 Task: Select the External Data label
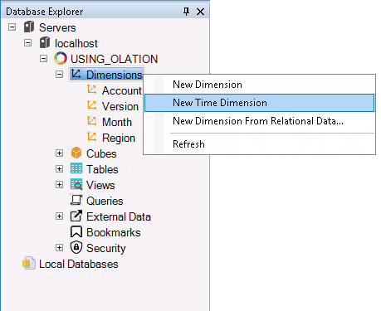pos(119,216)
